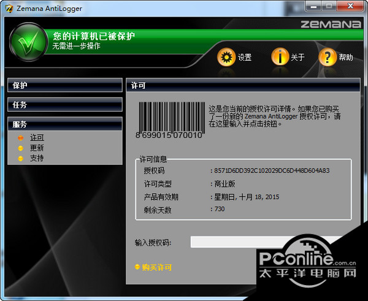Image resolution: width=368 pixels, height=301 pixels.
Task: Open Help question mark icon
Action: (328, 57)
